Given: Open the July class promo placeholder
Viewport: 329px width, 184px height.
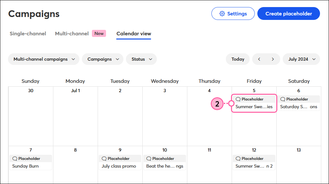Looking at the screenshot, I should coord(120,162).
